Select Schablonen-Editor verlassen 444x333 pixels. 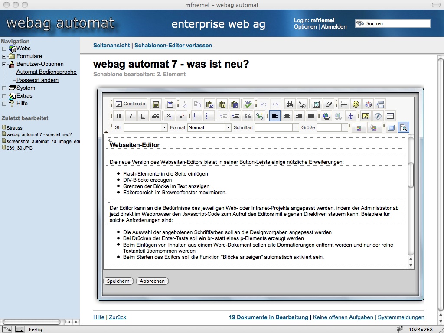pos(173,45)
